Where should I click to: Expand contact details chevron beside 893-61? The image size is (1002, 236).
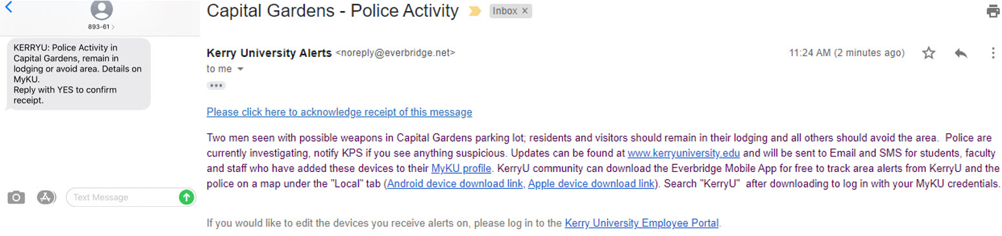pyautogui.click(x=114, y=27)
